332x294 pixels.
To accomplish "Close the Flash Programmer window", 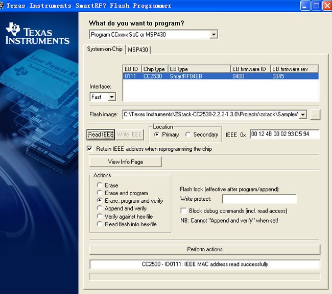I will click(327, 6).
